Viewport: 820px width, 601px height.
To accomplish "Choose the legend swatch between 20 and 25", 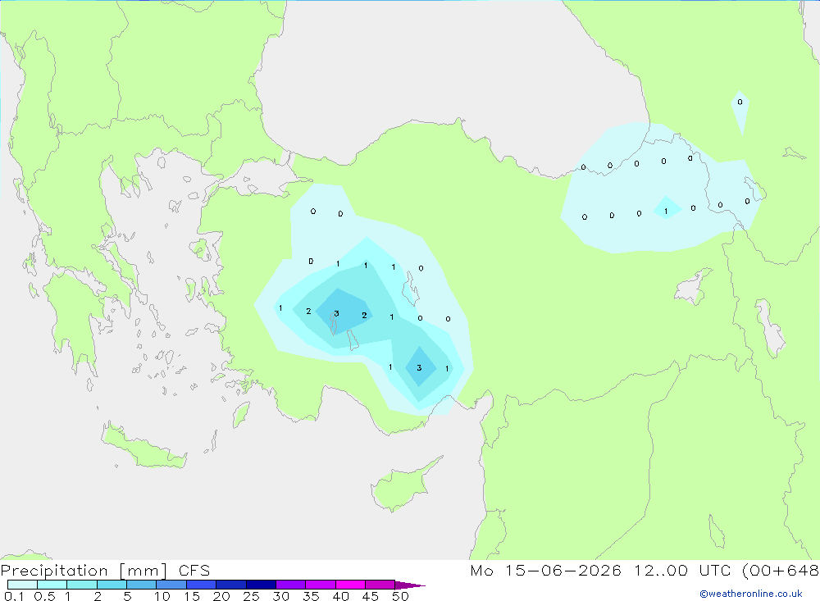I will point(231,585).
